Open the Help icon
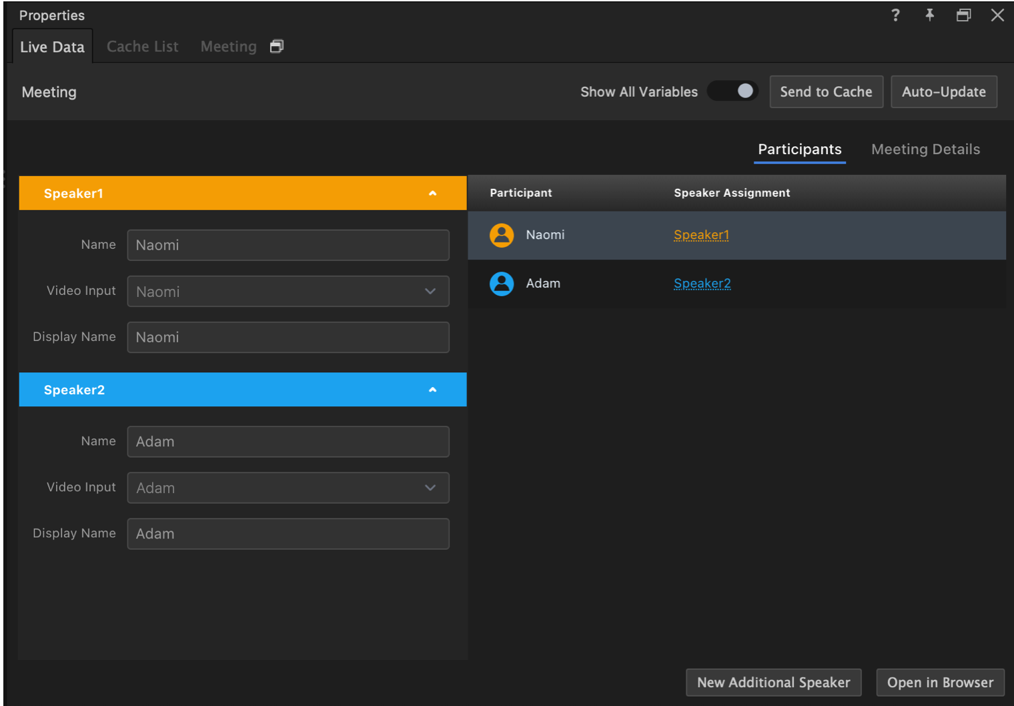 [895, 15]
